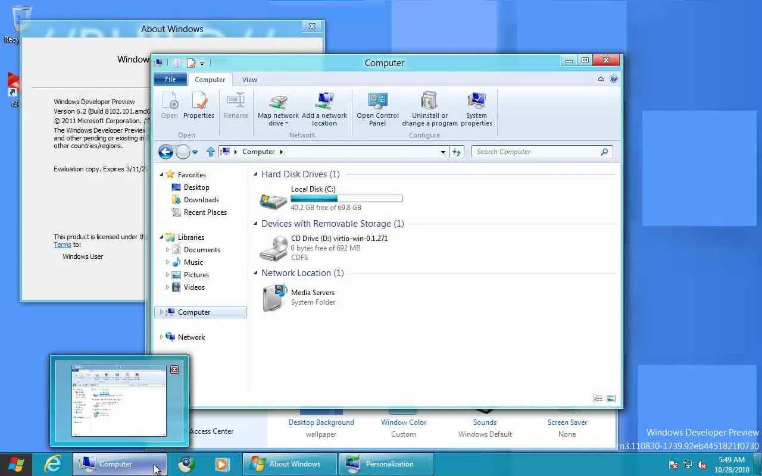This screenshot has height=476, width=762.
Task: Click the chevron after Computer in address bar
Action: click(282, 152)
